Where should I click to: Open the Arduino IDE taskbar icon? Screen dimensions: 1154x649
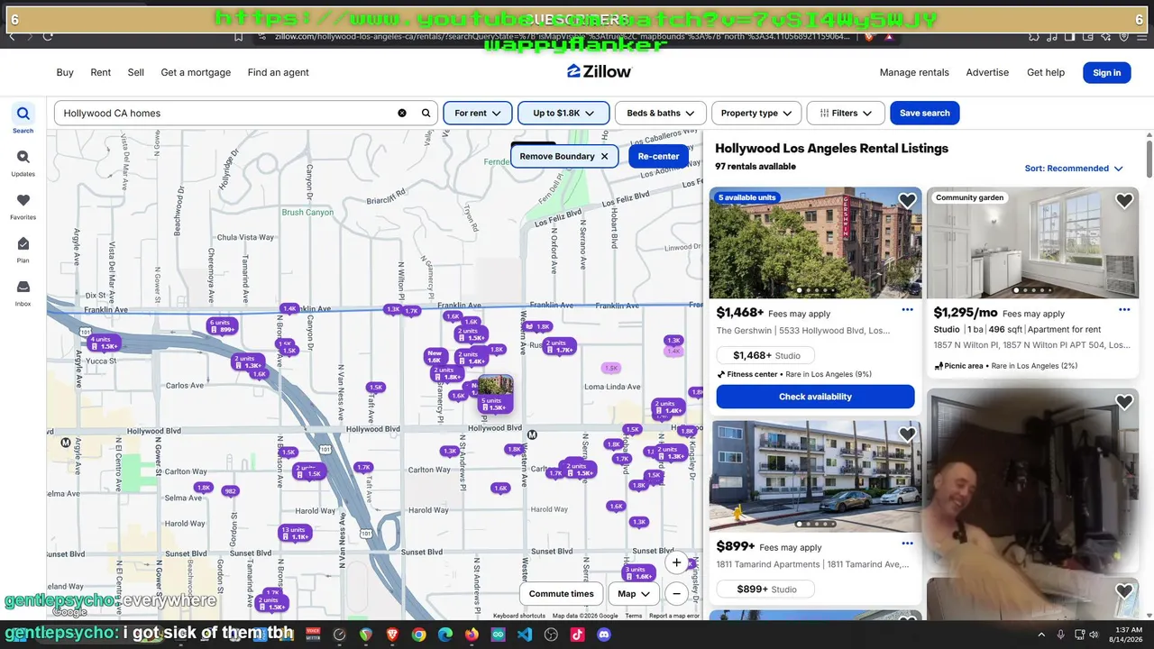click(498, 635)
